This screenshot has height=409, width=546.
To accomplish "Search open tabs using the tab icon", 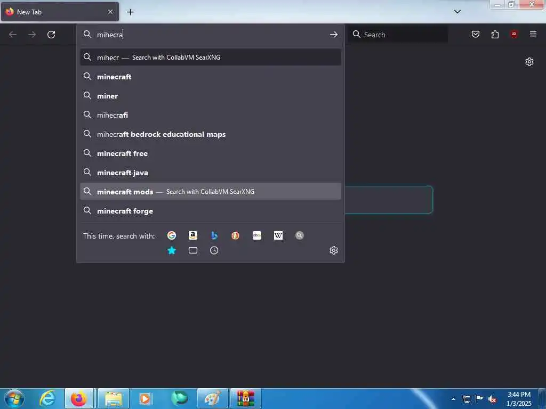I will coord(193,250).
